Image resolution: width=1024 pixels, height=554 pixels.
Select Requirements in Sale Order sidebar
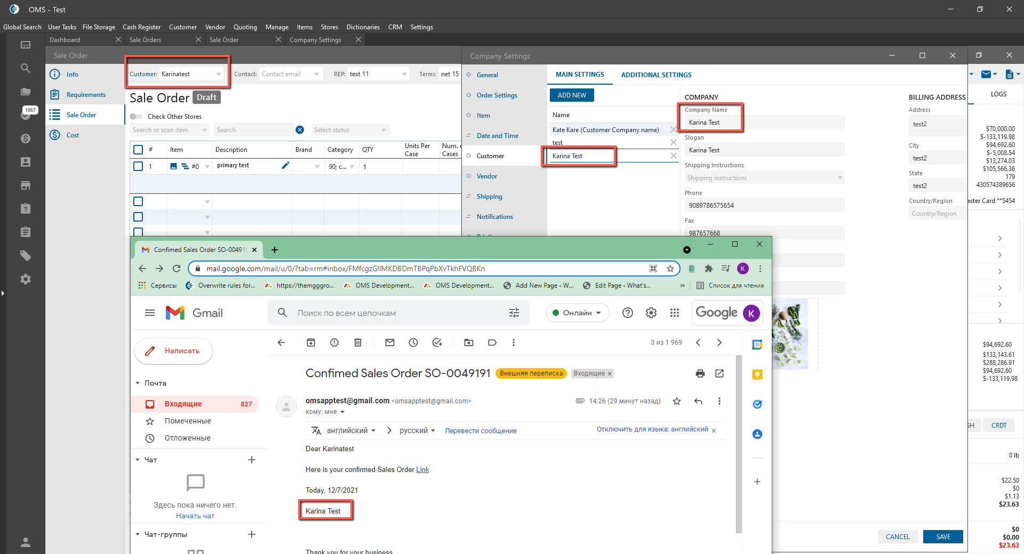86,95
